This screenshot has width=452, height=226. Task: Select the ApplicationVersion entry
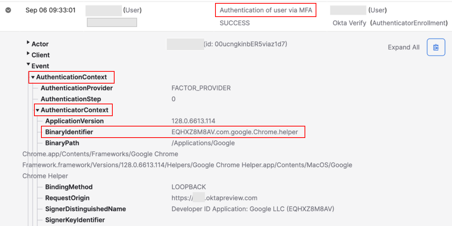pyautogui.click(x=74, y=121)
